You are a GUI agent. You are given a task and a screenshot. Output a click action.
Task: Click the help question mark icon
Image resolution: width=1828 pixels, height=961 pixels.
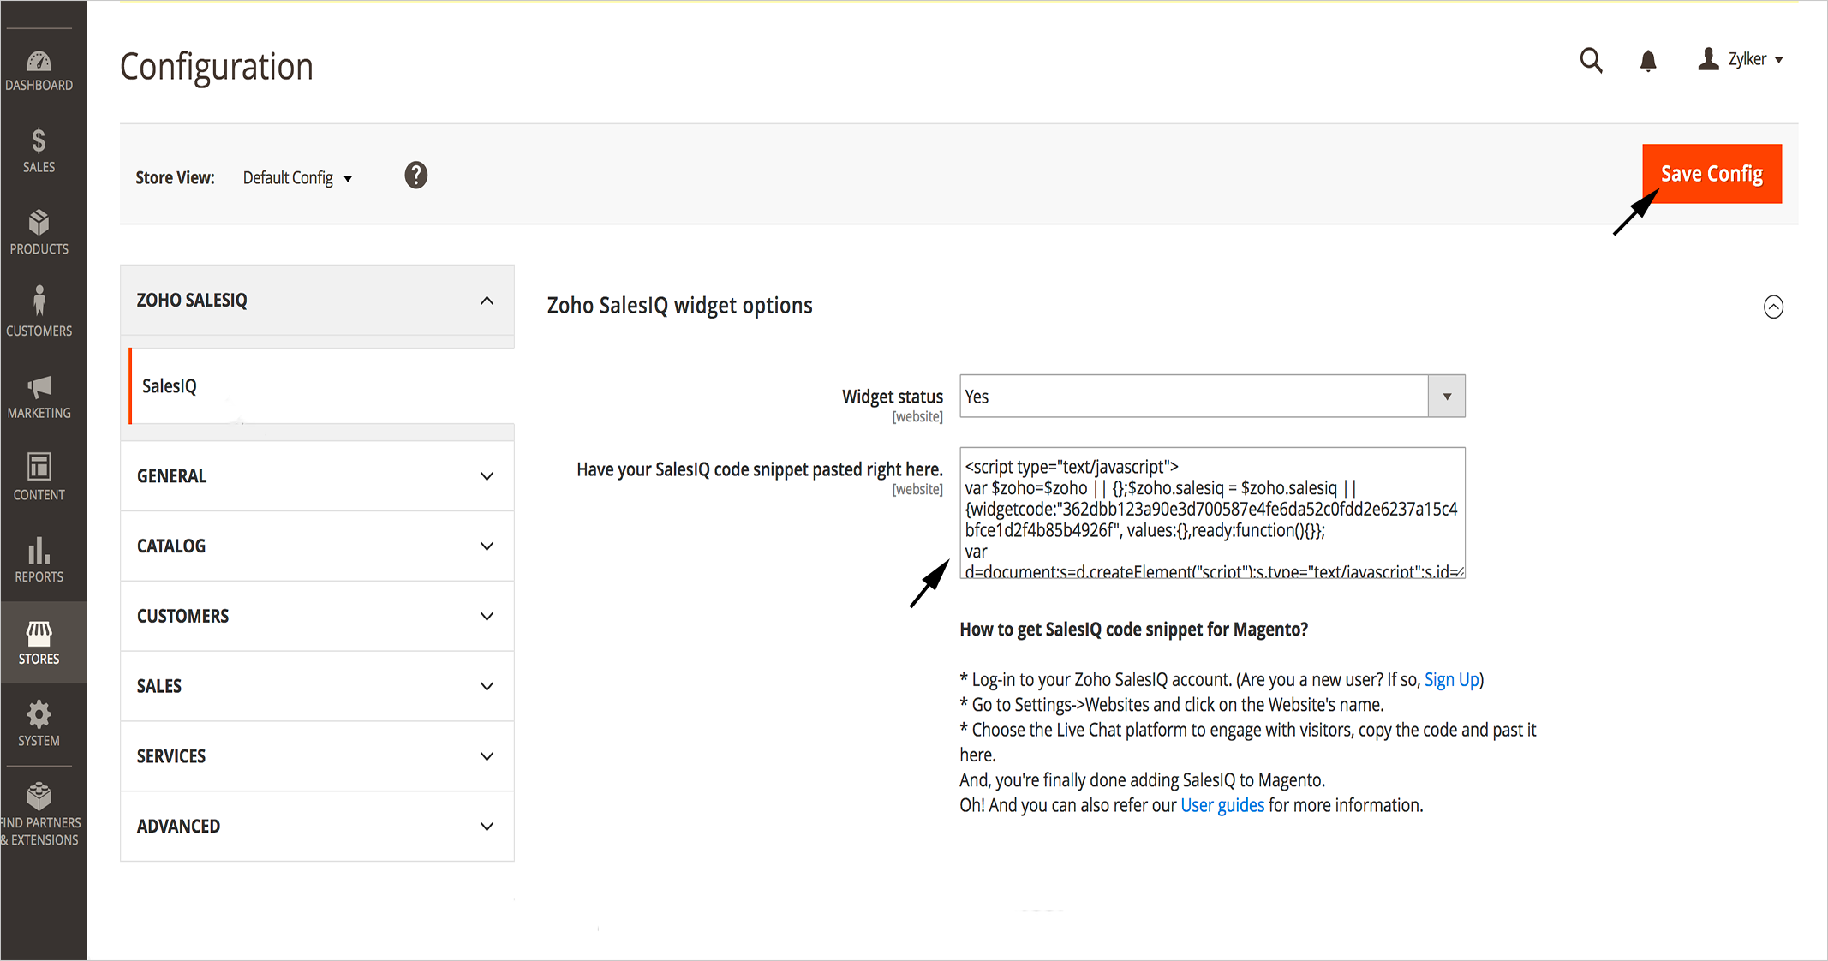coord(416,176)
